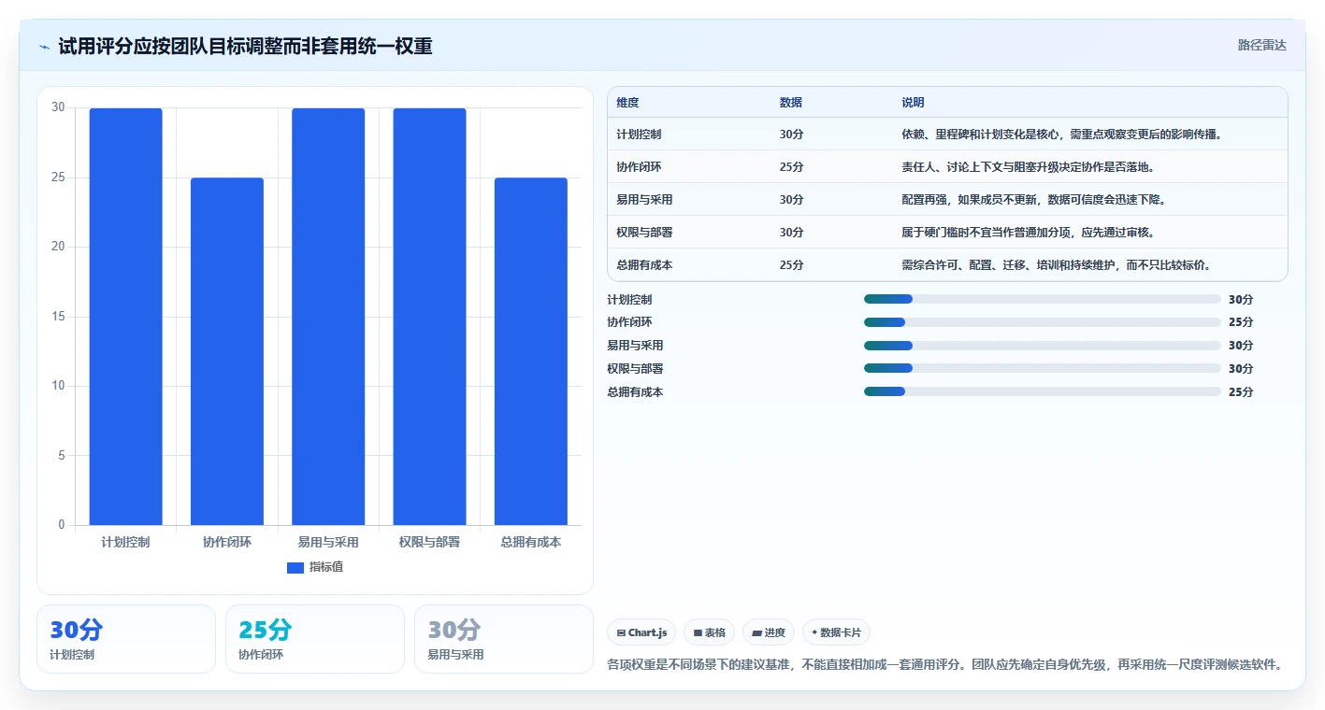Click the 路径雷达 label in header
The height and width of the screenshot is (710, 1325).
(x=1262, y=45)
